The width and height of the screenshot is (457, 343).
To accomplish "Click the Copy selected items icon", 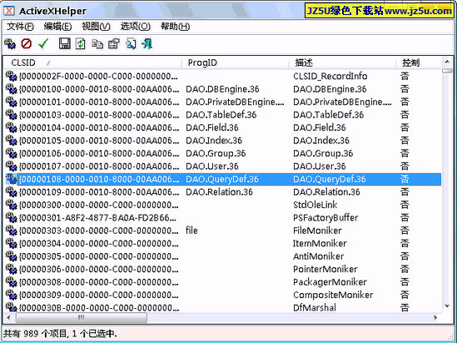I will click(x=97, y=44).
